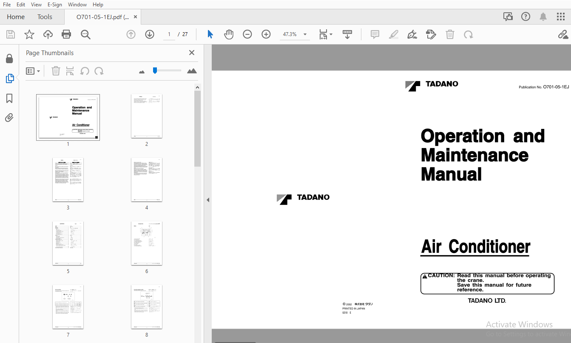Zoom in with plus icon
The image size is (571, 343).
point(266,34)
